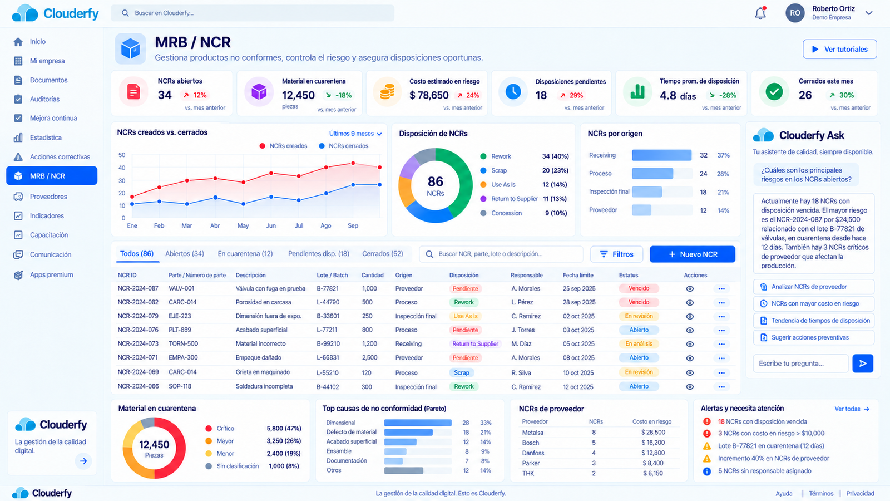View NCR-2024-066 with eye icon
The image size is (890, 501).
[x=690, y=387]
